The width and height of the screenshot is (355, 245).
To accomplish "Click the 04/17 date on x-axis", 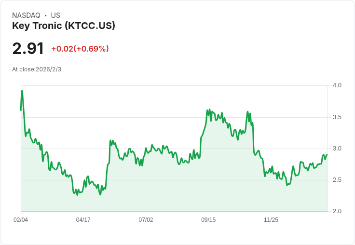I will pyautogui.click(x=83, y=220).
